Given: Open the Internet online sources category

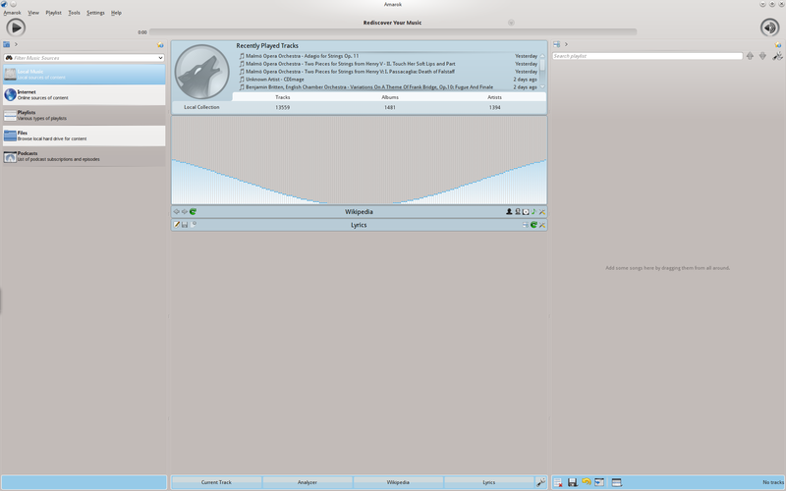Looking at the screenshot, I should tap(84, 94).
